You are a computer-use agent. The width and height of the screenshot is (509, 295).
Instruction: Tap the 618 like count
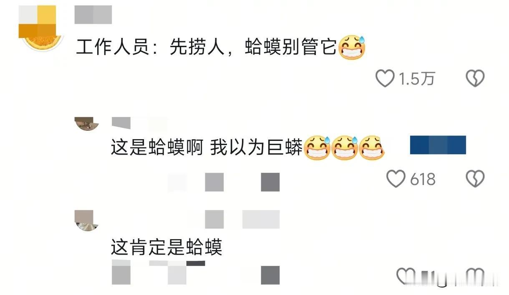(x=423, y=179)
